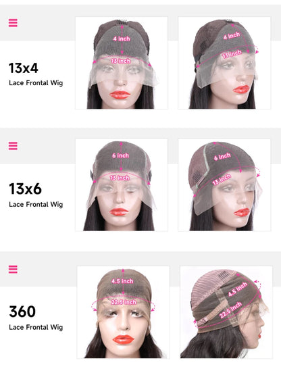Open the 13x6 side-view wig image
Screen dimensions: 281x375
point(224,185)
